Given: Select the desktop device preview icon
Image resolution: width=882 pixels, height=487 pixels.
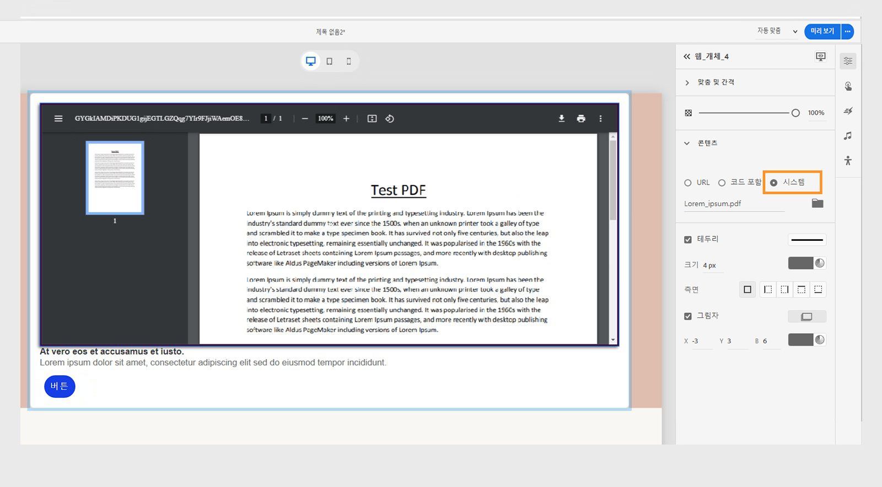Looking at the screenshot, I should point(311,61).
